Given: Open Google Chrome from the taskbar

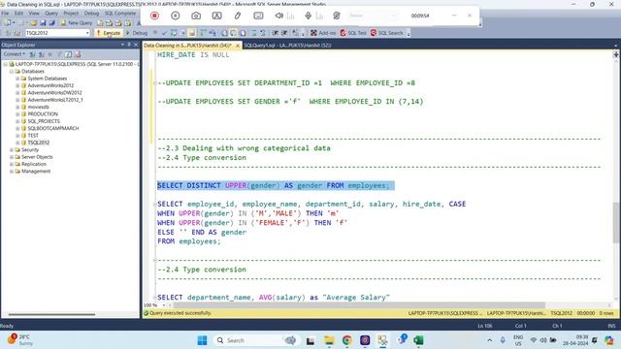Looking at the screenshot, I should pos(347,340).
